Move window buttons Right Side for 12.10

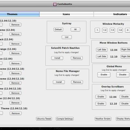[x=125, y=57]
